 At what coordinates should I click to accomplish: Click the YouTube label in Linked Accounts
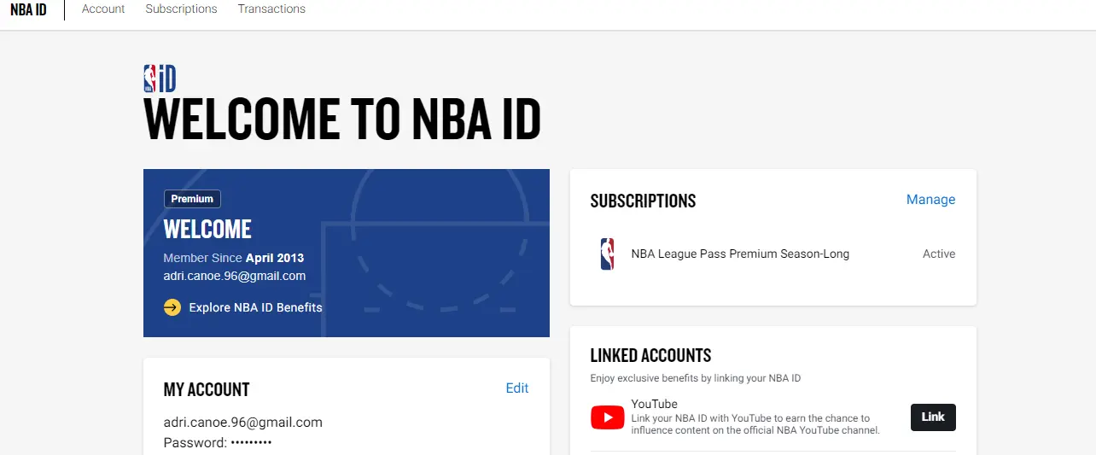point(655,404)
